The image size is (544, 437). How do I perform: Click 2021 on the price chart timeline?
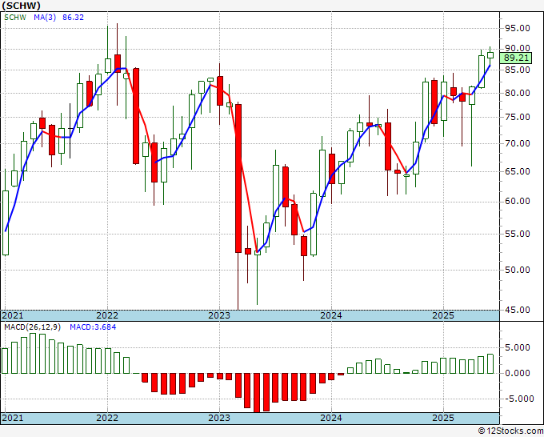13,315
